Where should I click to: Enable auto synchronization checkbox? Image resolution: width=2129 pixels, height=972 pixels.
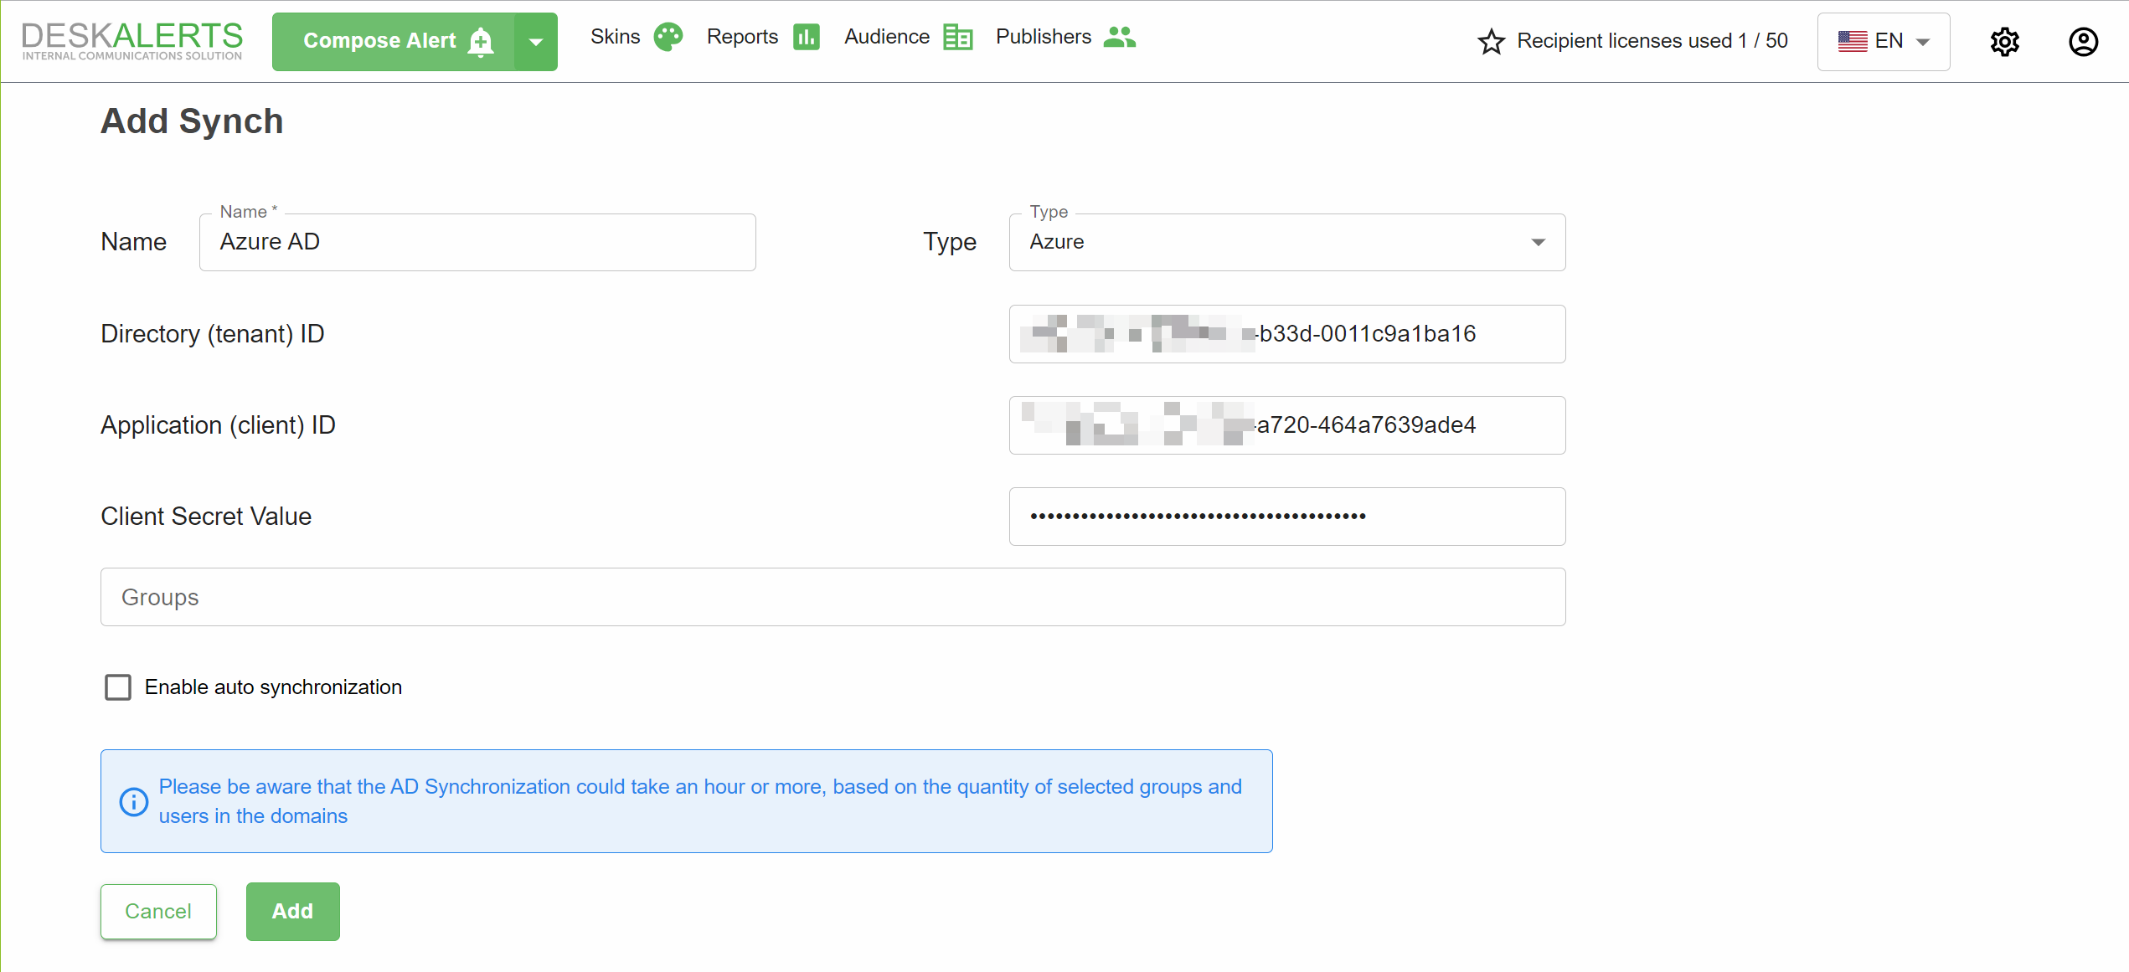pyautogui.click(x=118, y=687)
